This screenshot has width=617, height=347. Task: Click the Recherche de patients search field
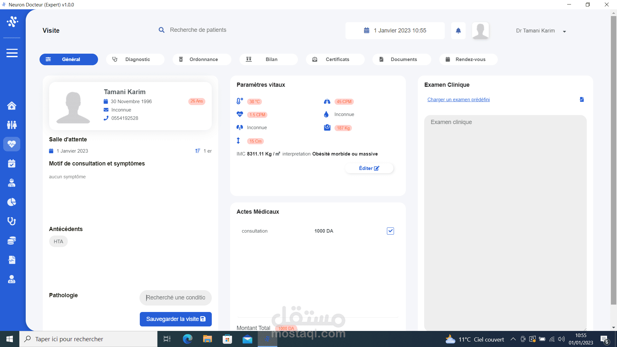(198, 30)
